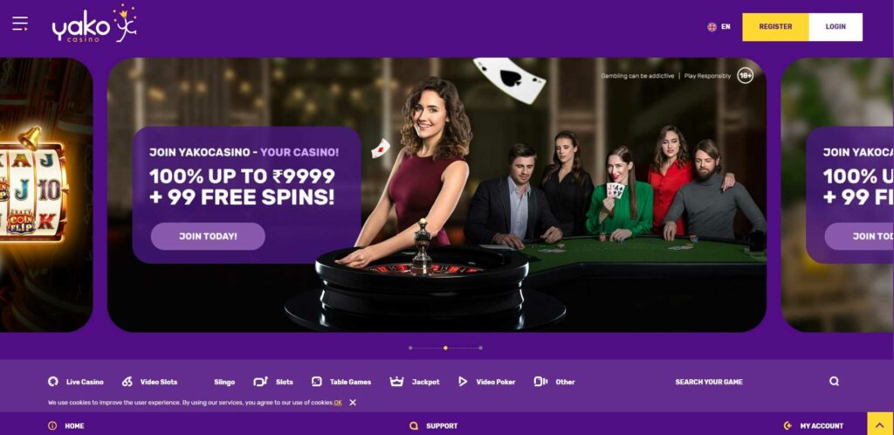Click the Search Your Game field
Screen dimensions: 894x435
[709, 382]
